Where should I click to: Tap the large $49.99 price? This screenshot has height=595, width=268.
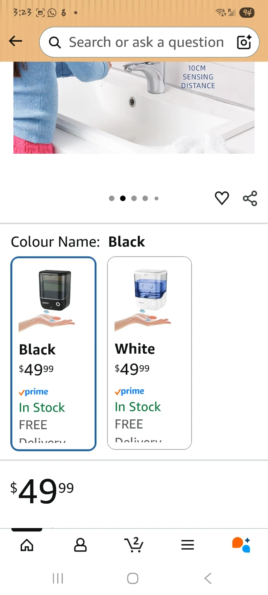point(42,491)
